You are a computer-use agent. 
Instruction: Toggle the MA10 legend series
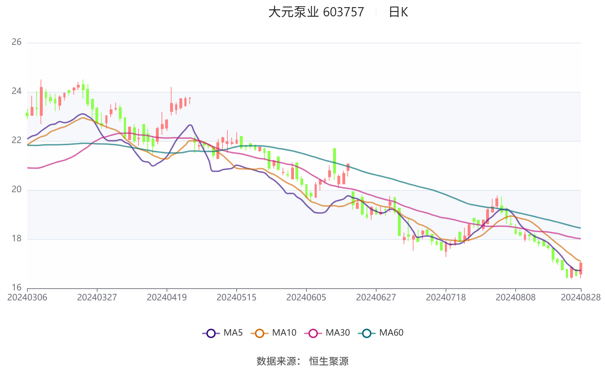point(273,333)
